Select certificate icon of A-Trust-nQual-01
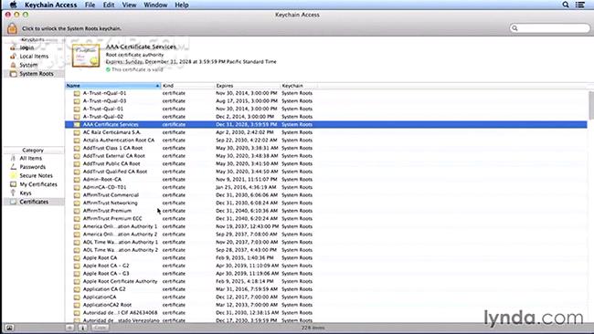The height and width of the screenshot is (334, 594). 77,93
